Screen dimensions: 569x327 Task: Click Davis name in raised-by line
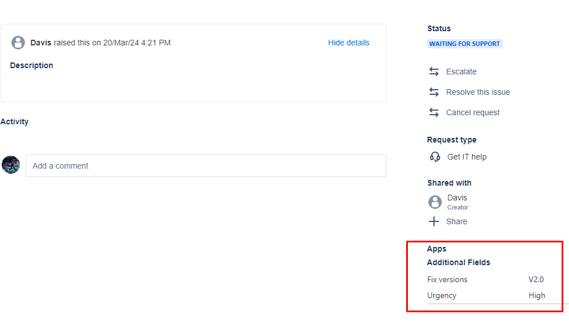pos(41,43)
